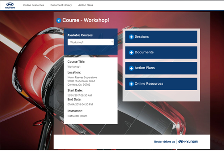Screen dimensions: 224x166
Task: Expand the Online Resources panel
Action: pos(161,84)
